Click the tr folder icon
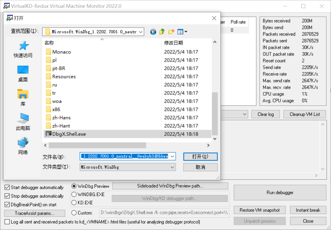 48,93
